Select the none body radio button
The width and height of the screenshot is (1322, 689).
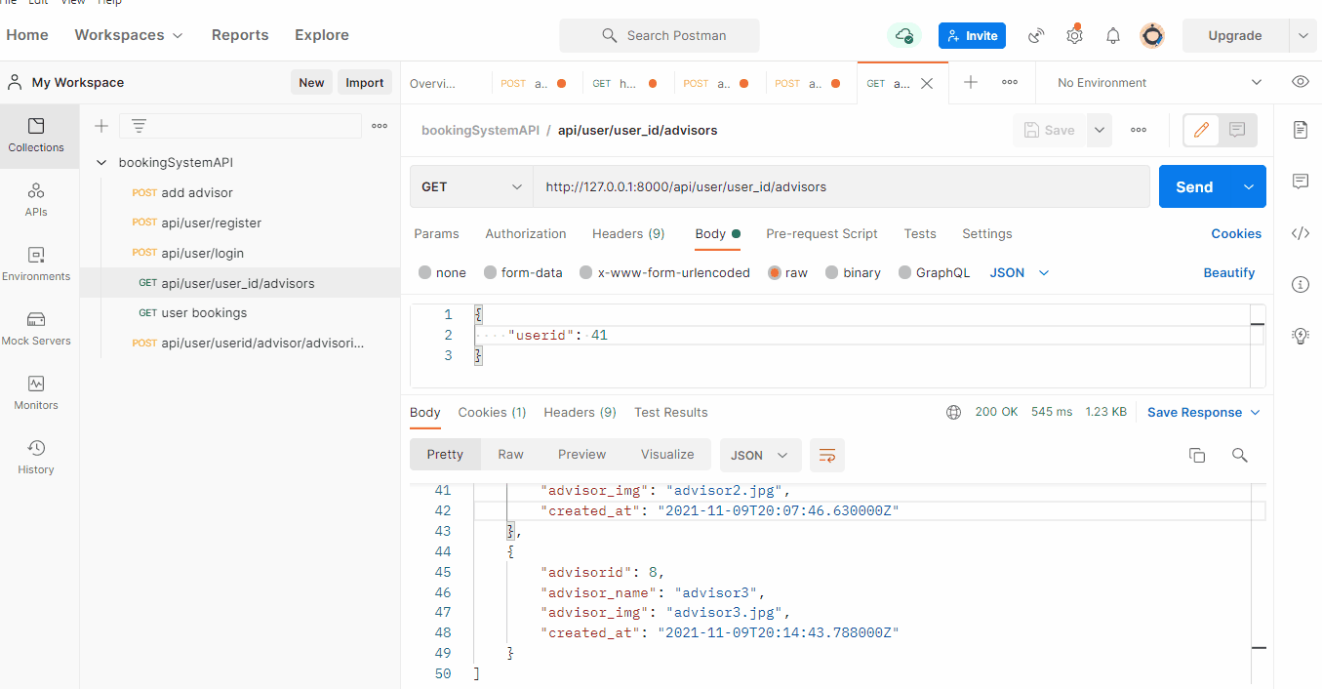coord(425,273)
